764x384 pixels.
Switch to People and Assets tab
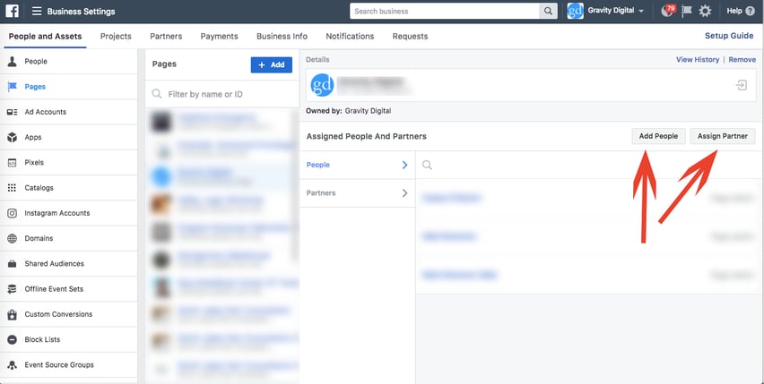[46, 36]
